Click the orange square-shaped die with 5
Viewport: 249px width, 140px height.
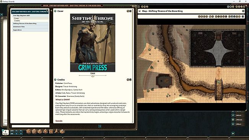51,132
